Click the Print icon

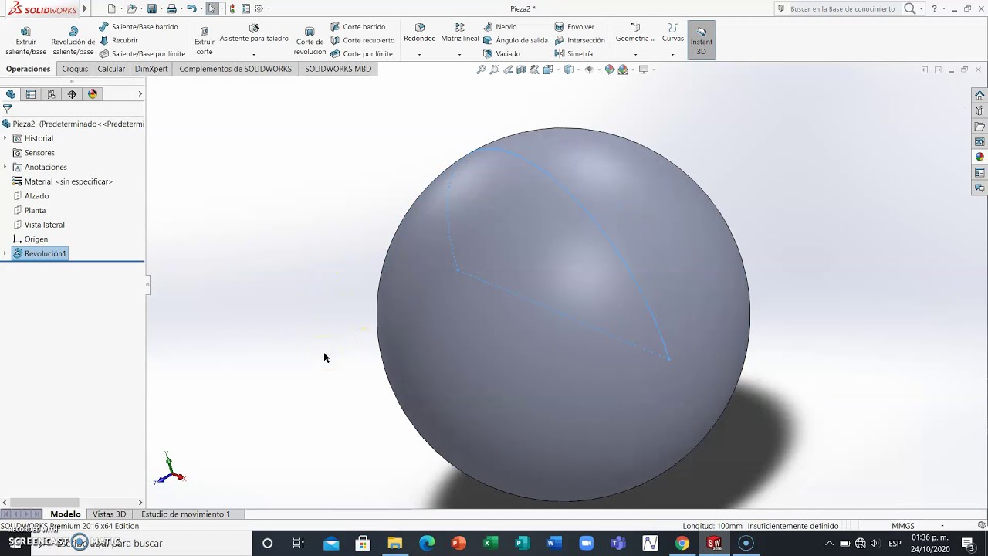coord(171,8)
